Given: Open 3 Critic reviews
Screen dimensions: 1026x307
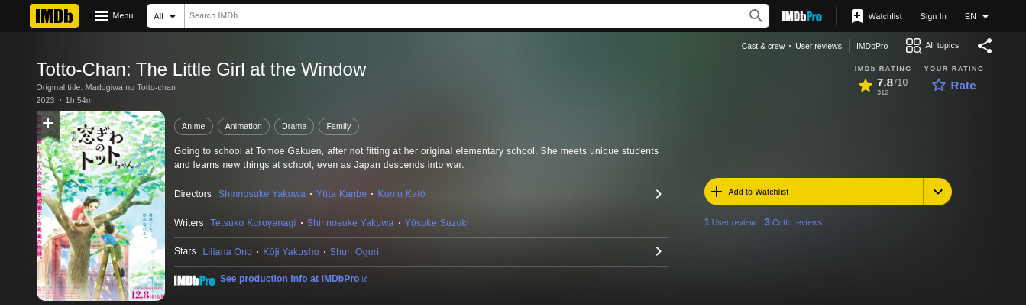Looking at the screenshot, I should pyautogui.click(x=793, y=222).
